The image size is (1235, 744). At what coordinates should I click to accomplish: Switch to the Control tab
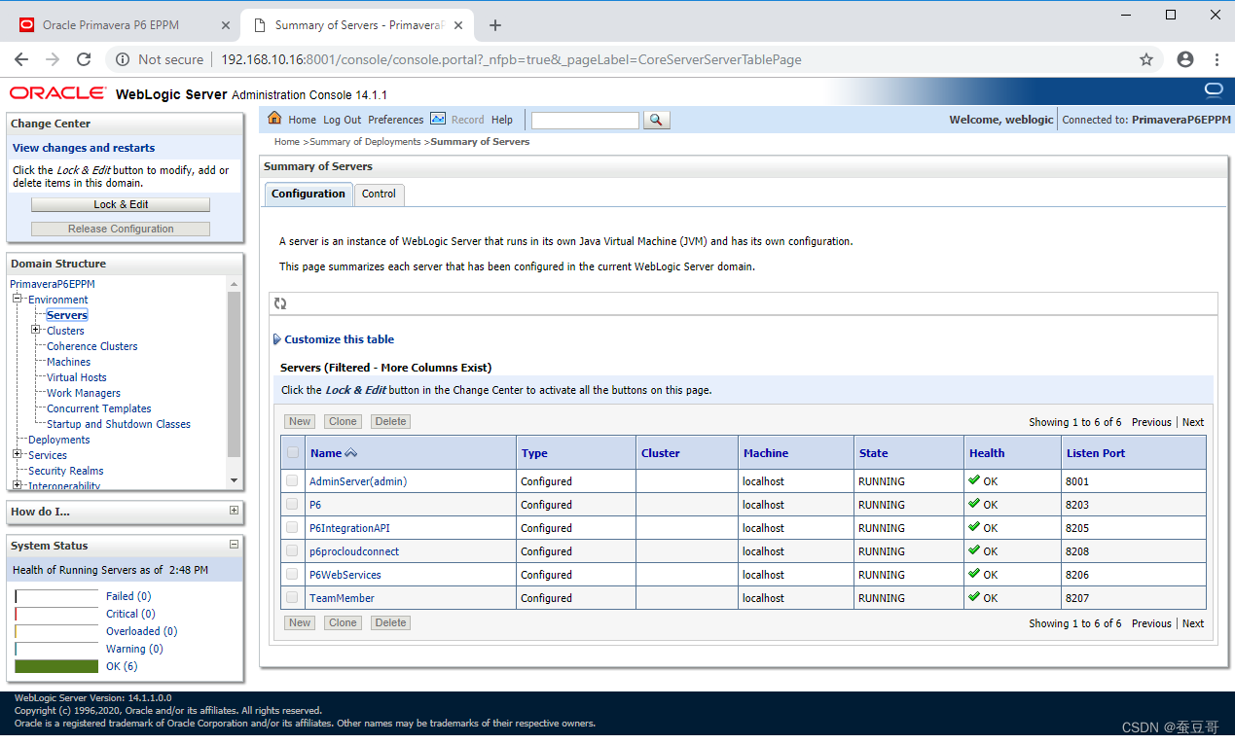(x=379, y=194)
